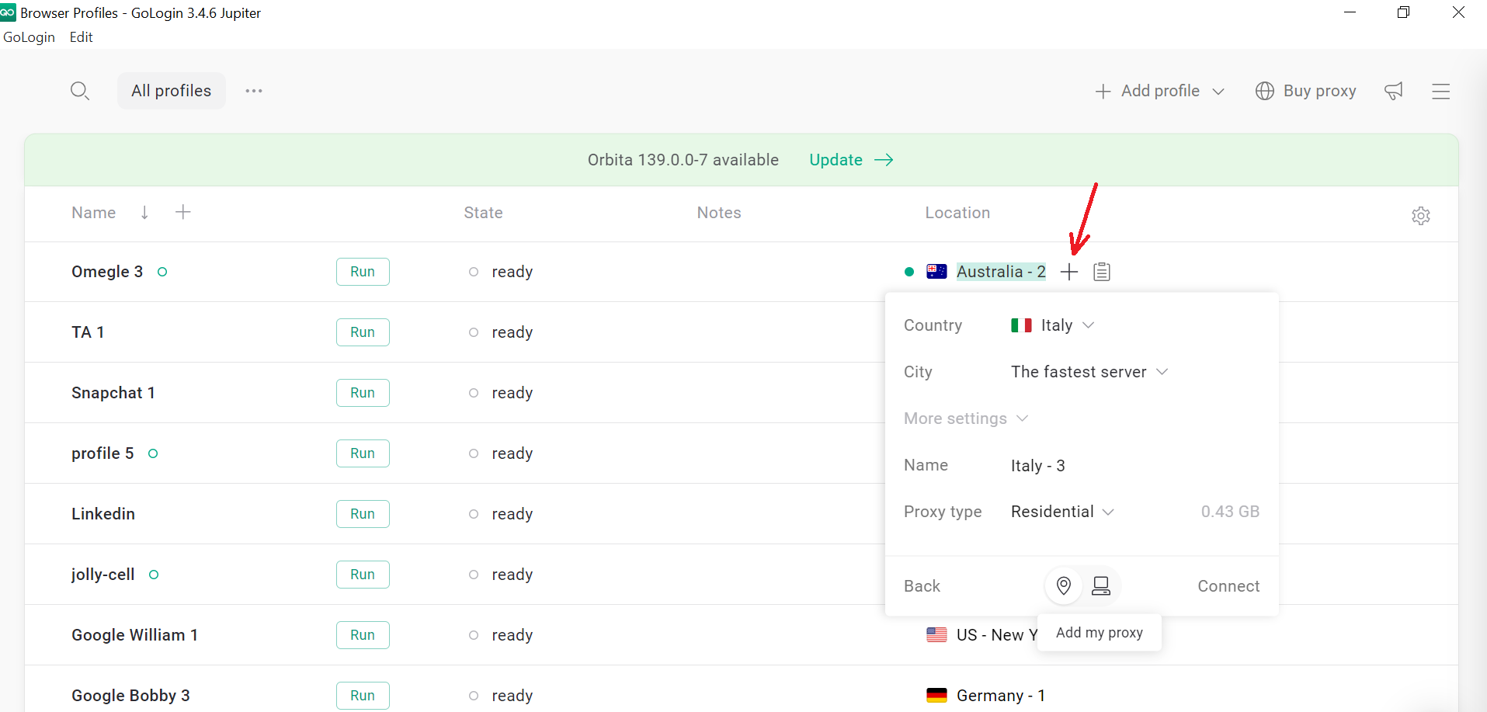
Task: Expand More settings section
Action: pos(965,419)
